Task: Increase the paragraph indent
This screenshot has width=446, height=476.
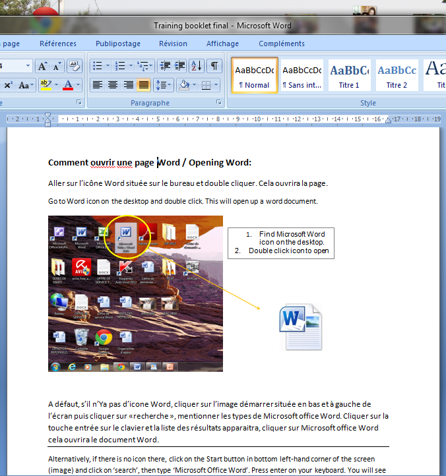Action: pyautogui.click(x=180, y=66)
